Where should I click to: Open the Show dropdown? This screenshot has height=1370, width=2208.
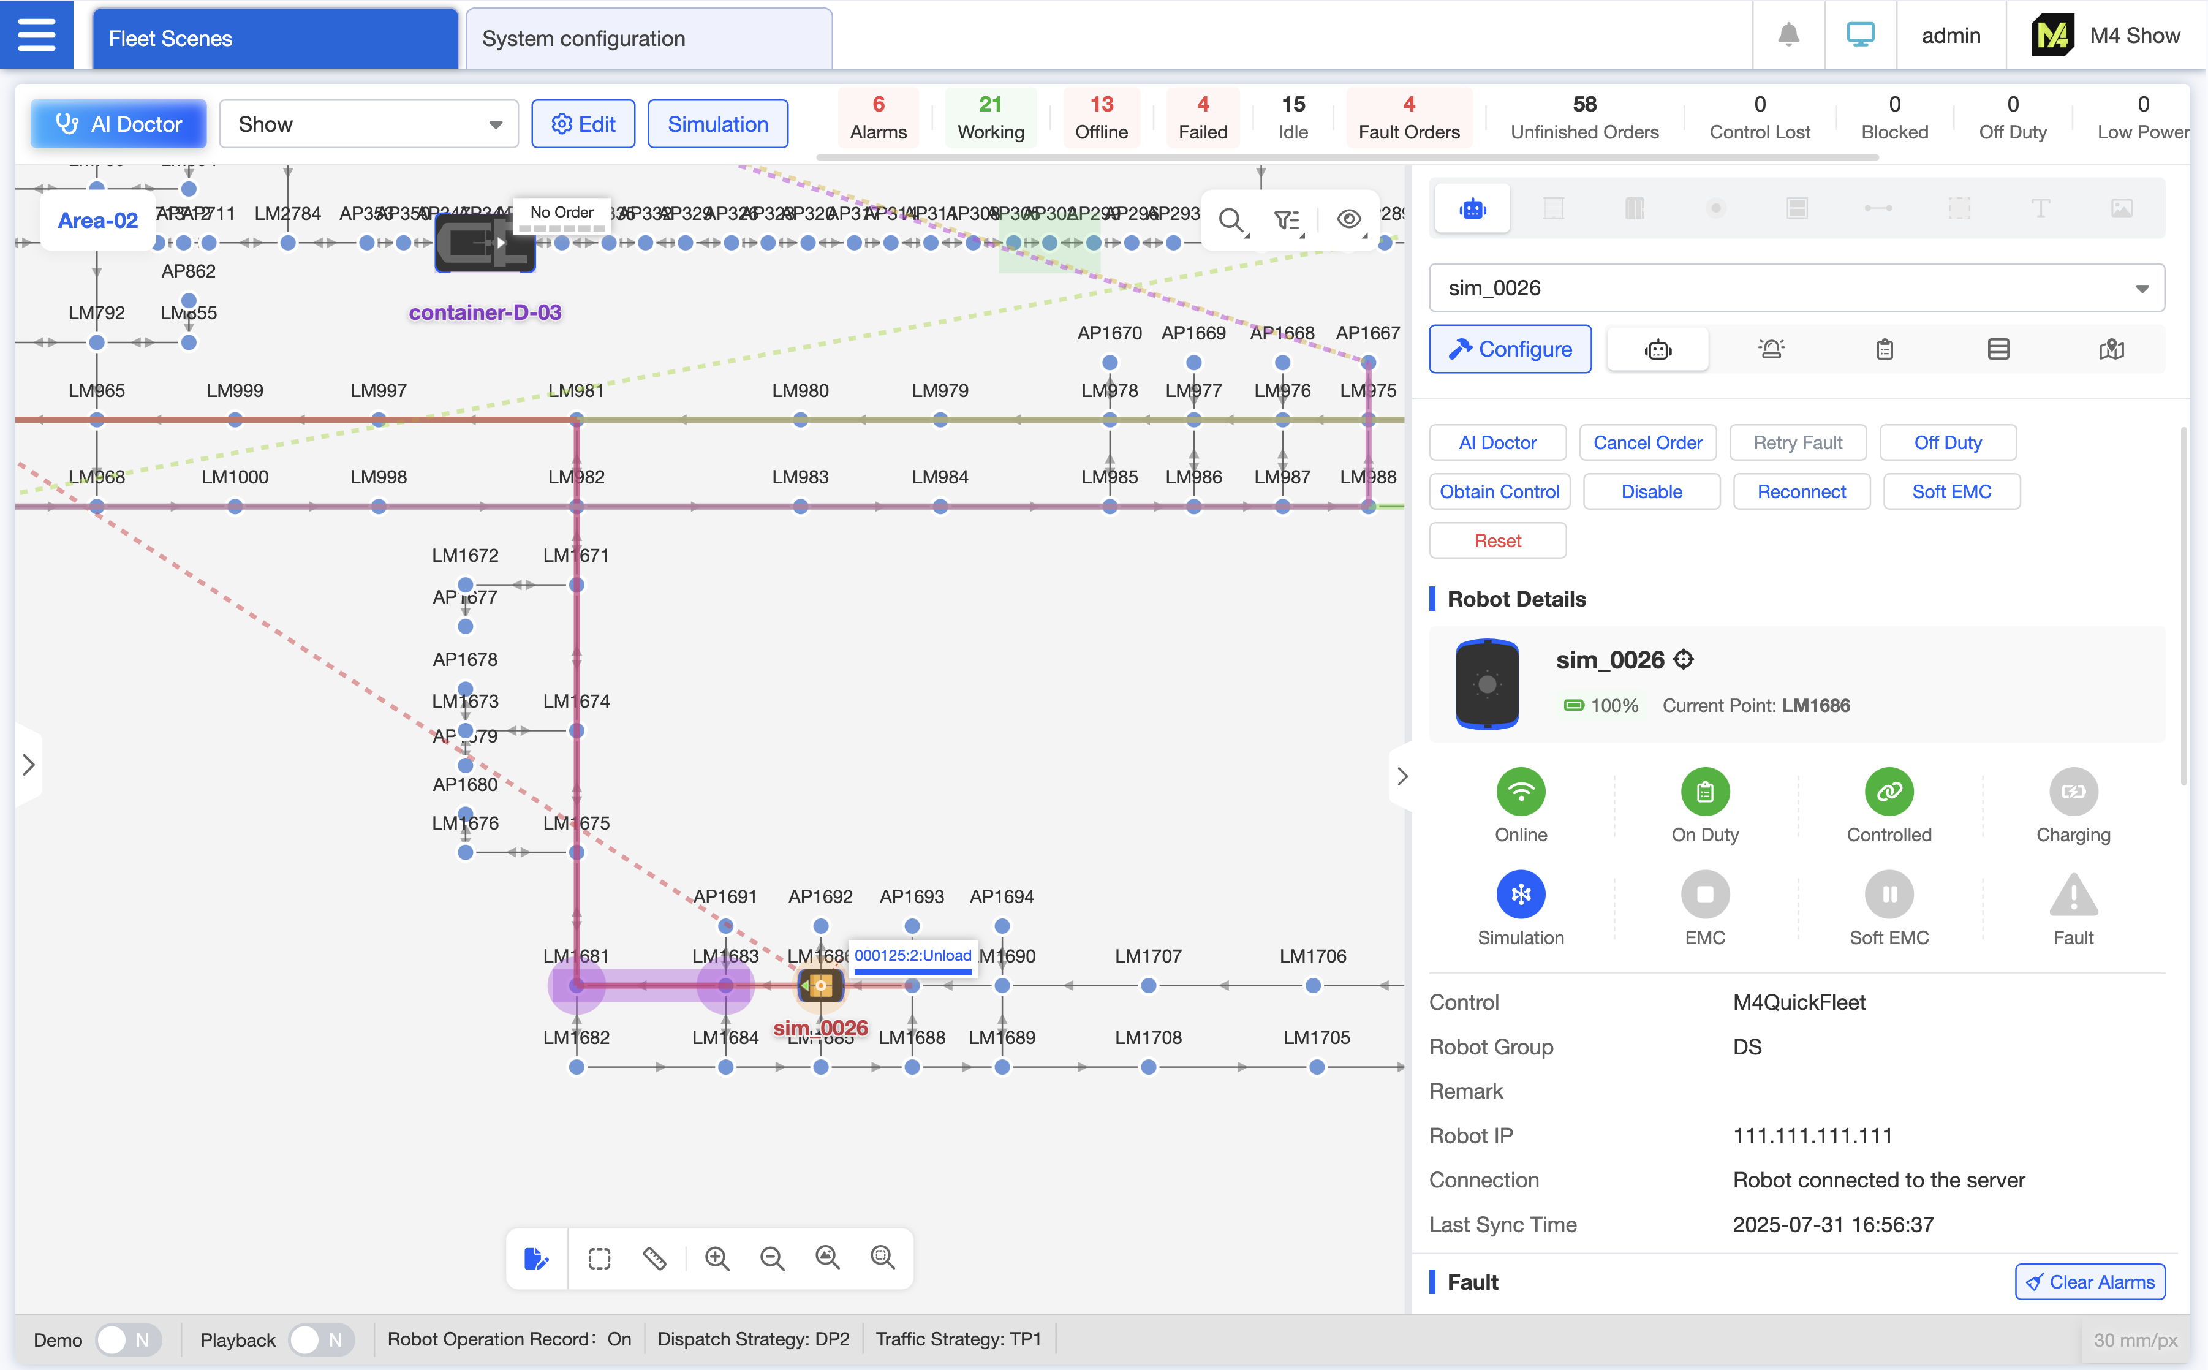[368, 124]
